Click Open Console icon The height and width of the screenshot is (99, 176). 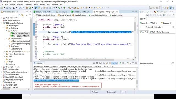(x=128, y=63)
